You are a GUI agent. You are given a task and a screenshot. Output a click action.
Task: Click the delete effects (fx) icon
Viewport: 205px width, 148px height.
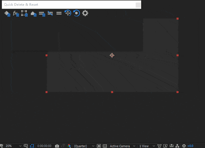pyautogui.click(x=16, y=13)
